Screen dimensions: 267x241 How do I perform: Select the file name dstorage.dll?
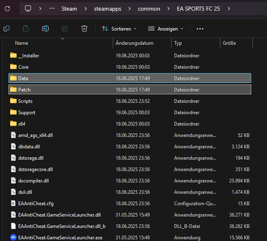point(31,158)
